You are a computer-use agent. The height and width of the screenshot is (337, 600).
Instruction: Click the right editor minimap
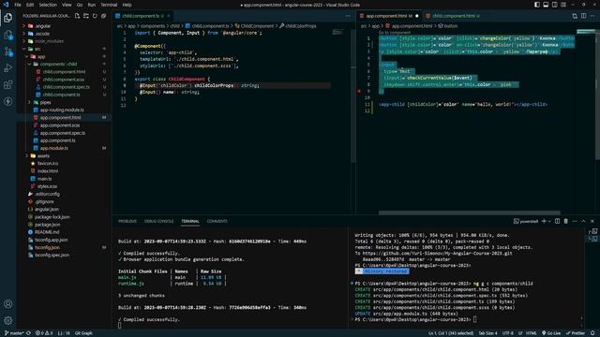(585, 32)
